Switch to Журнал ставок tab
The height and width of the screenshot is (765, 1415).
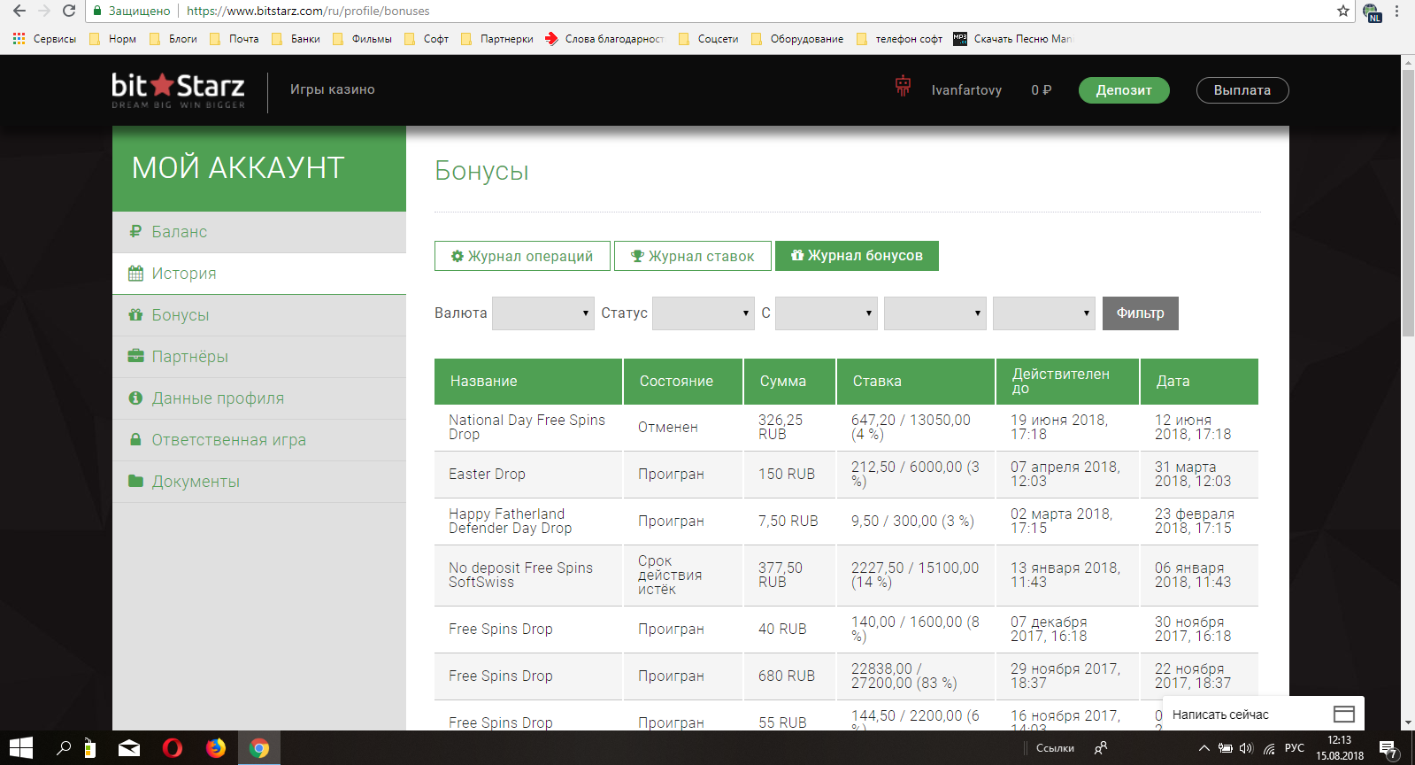pos(692,256)
